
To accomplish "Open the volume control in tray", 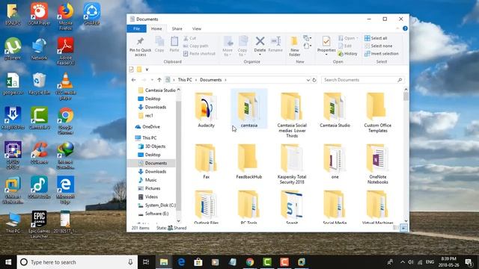I will point(411,262).
